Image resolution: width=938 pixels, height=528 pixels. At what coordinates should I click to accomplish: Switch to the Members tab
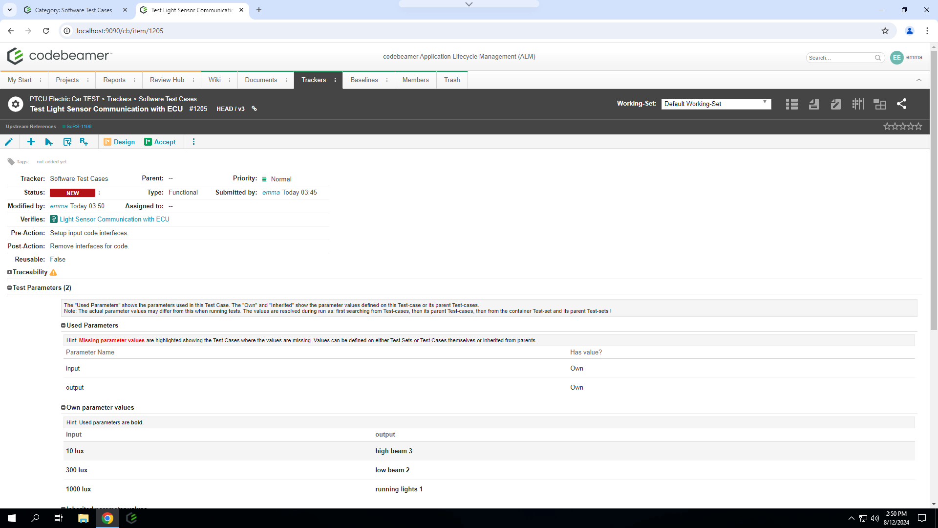pos(416,80)
